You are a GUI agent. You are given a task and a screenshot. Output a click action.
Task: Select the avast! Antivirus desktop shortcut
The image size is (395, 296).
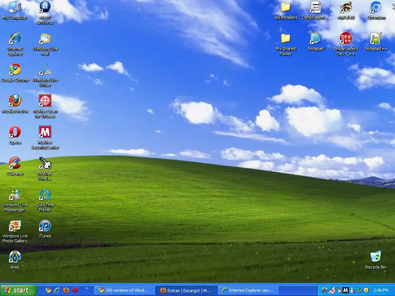(x=45, y=13)
